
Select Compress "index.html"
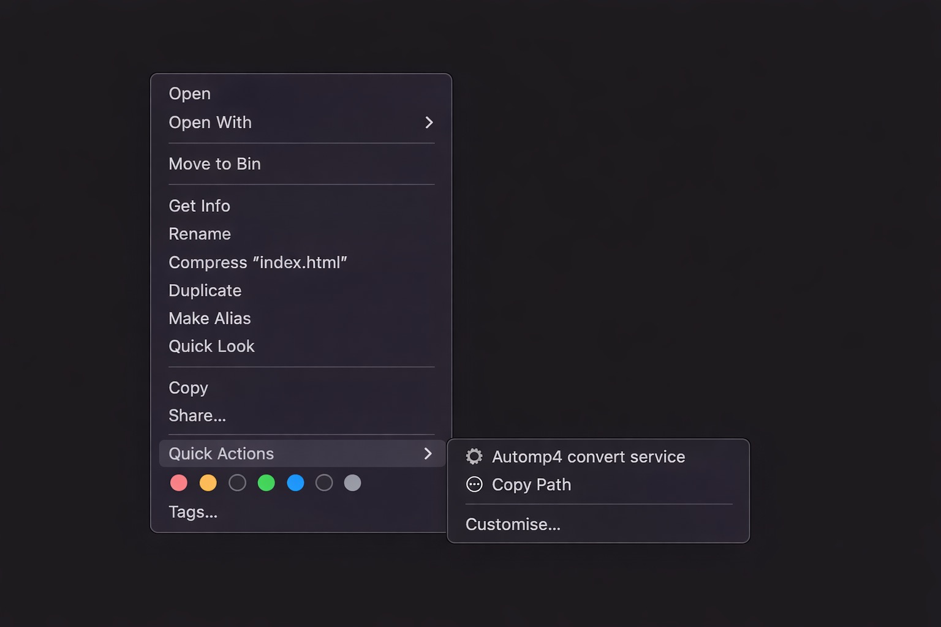(258, 262)
